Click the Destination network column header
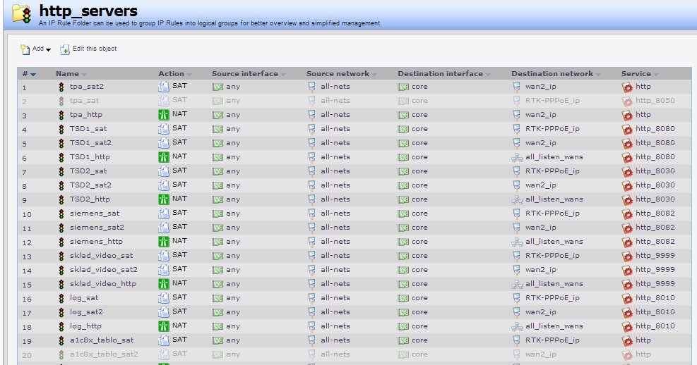697x365 pixels. point(552,73)
